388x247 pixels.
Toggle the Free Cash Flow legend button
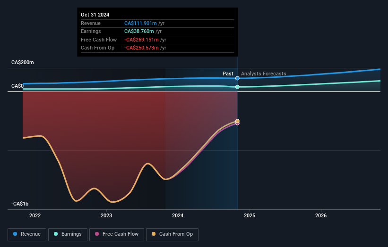point(117,234)
